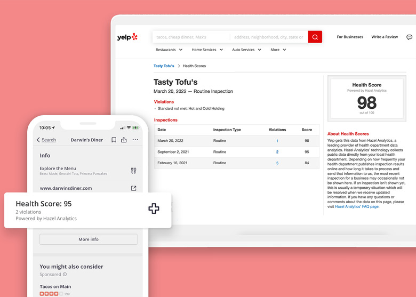Tap the Tacos on Main listing
The height and width of the screenshot is (297, 416).
click(x=55, y=286)
